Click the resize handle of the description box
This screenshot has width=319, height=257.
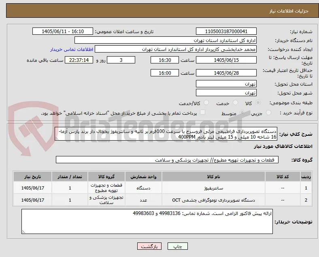point(57,138)
